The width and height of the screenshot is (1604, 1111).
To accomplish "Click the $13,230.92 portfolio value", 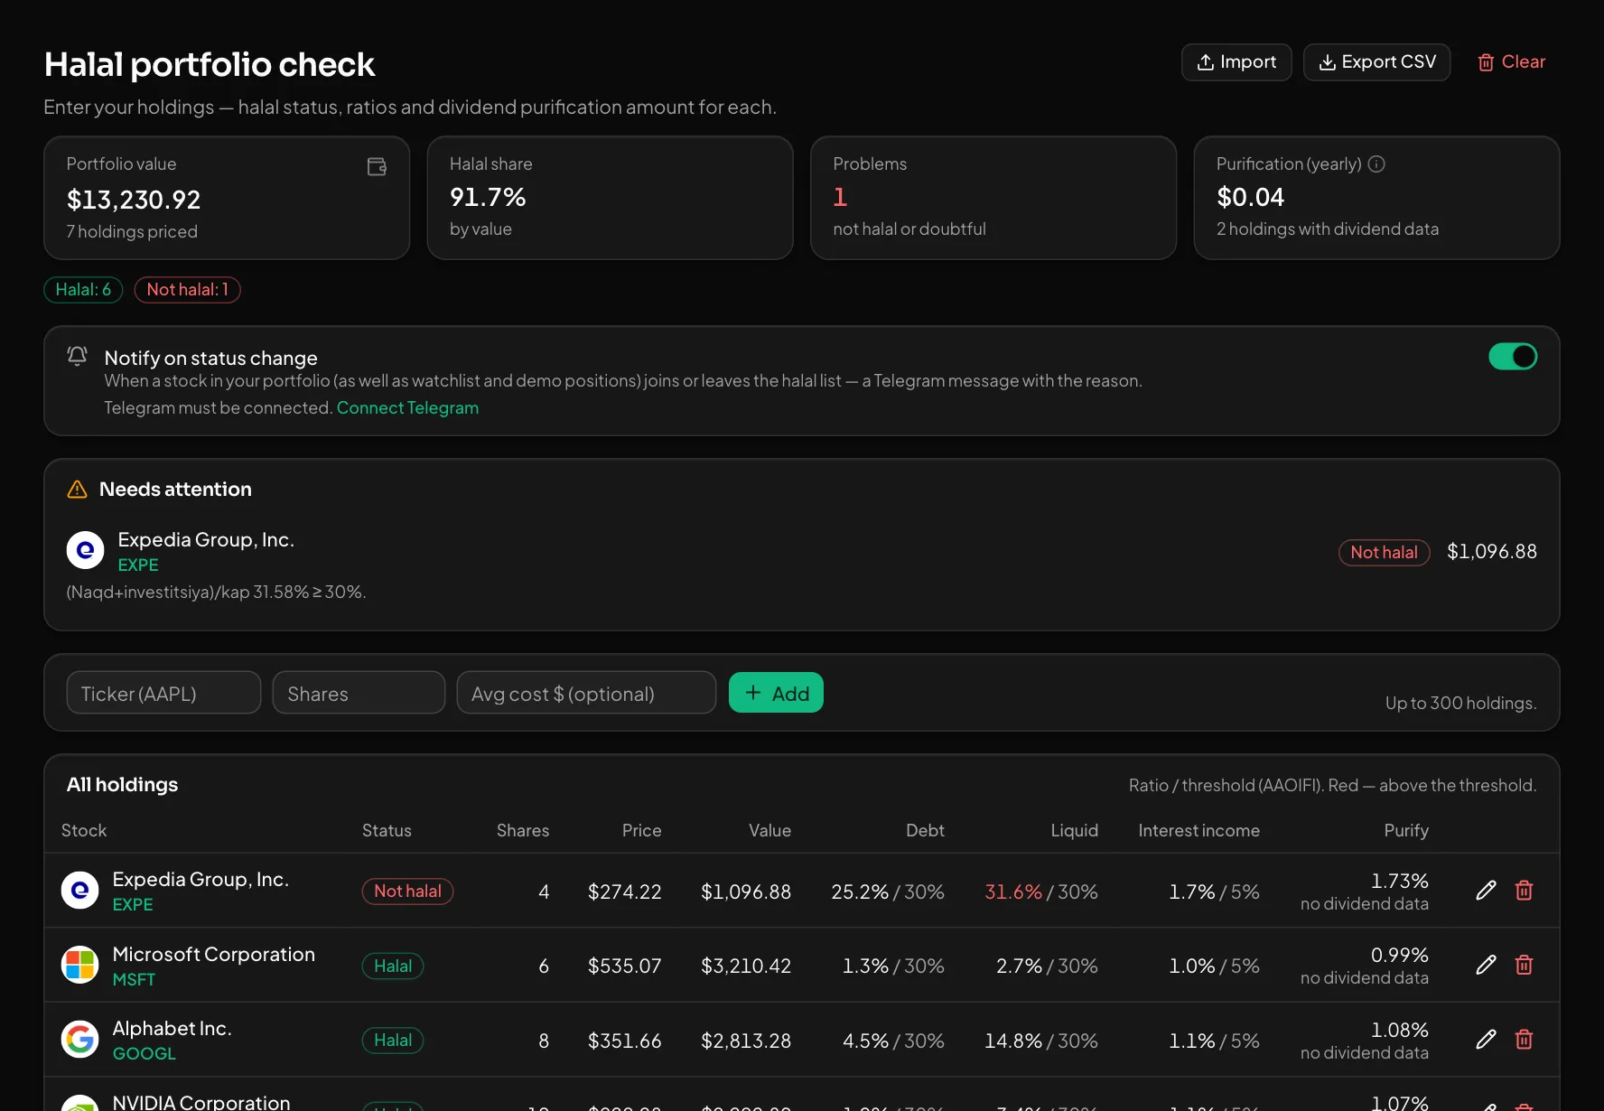I will pyautogui.click(x=134, y=200).
